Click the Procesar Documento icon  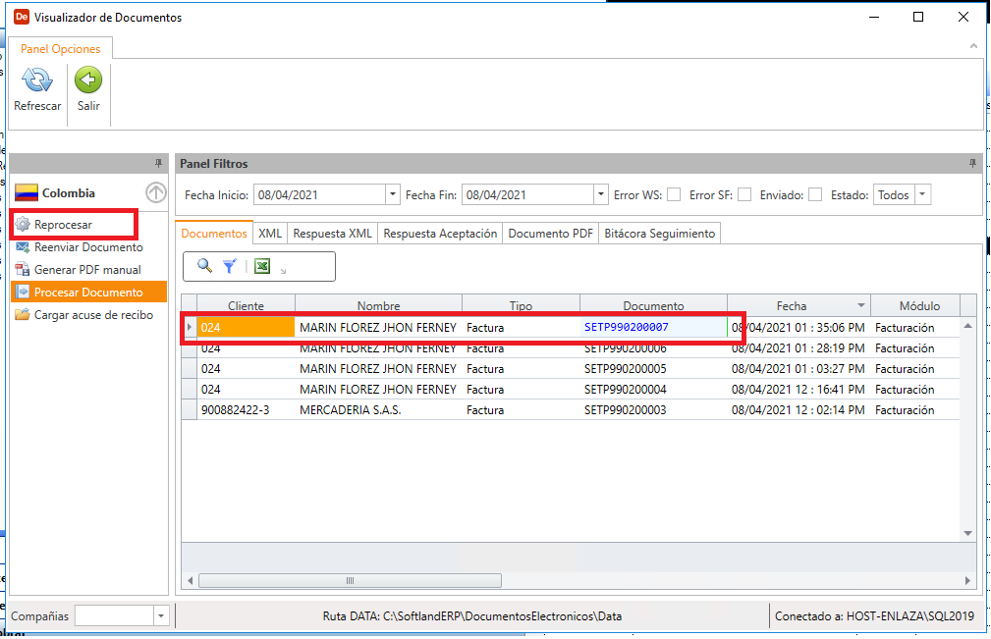pyautogui.click(x=23, y=292)
